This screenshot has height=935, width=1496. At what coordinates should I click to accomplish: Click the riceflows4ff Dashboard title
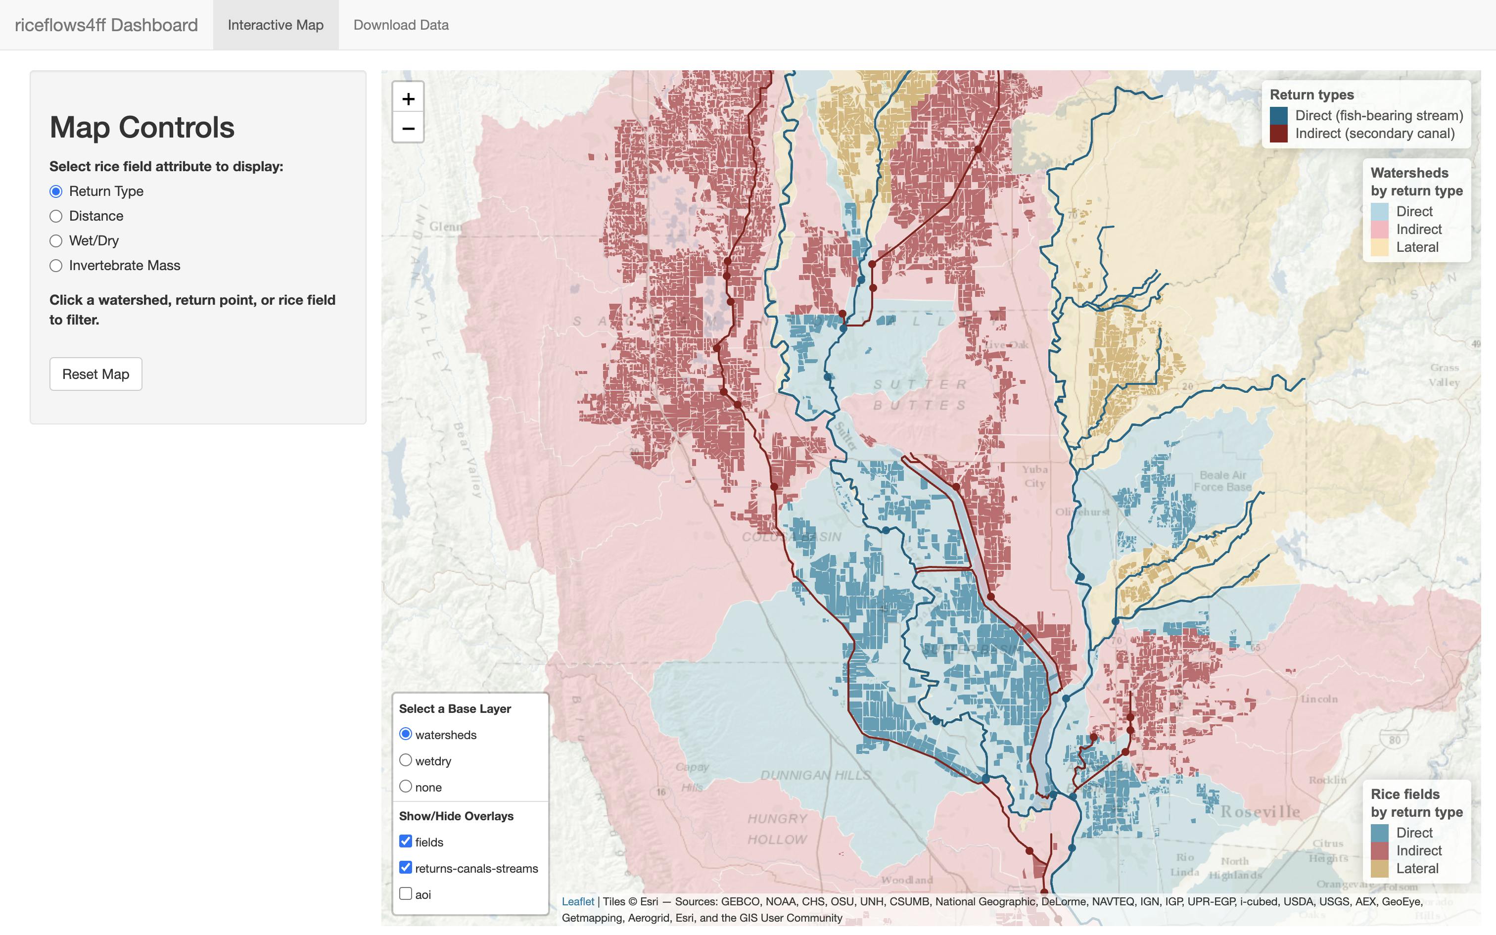click(106, 25)
